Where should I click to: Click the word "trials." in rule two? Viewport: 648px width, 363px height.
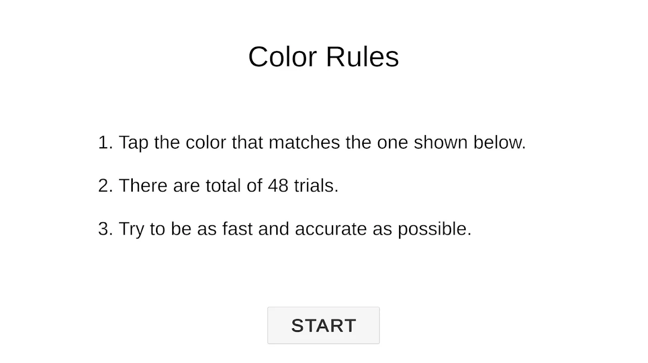(316, 186)
